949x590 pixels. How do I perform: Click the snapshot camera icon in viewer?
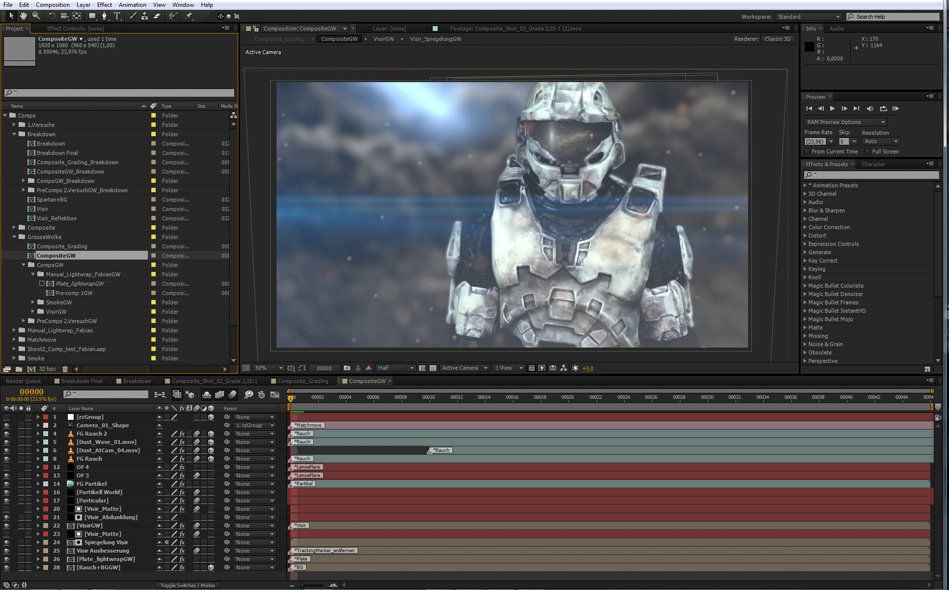pos(347,368)
